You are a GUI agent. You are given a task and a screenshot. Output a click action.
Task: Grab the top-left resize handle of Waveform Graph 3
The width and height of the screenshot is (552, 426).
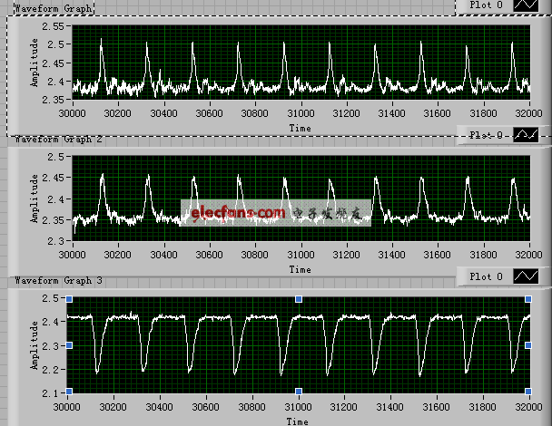[x=69, y=299]
